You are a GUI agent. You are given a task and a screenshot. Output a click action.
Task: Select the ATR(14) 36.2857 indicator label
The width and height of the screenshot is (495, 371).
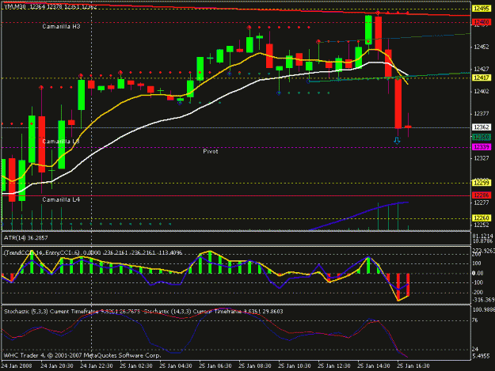coord(26,238)
